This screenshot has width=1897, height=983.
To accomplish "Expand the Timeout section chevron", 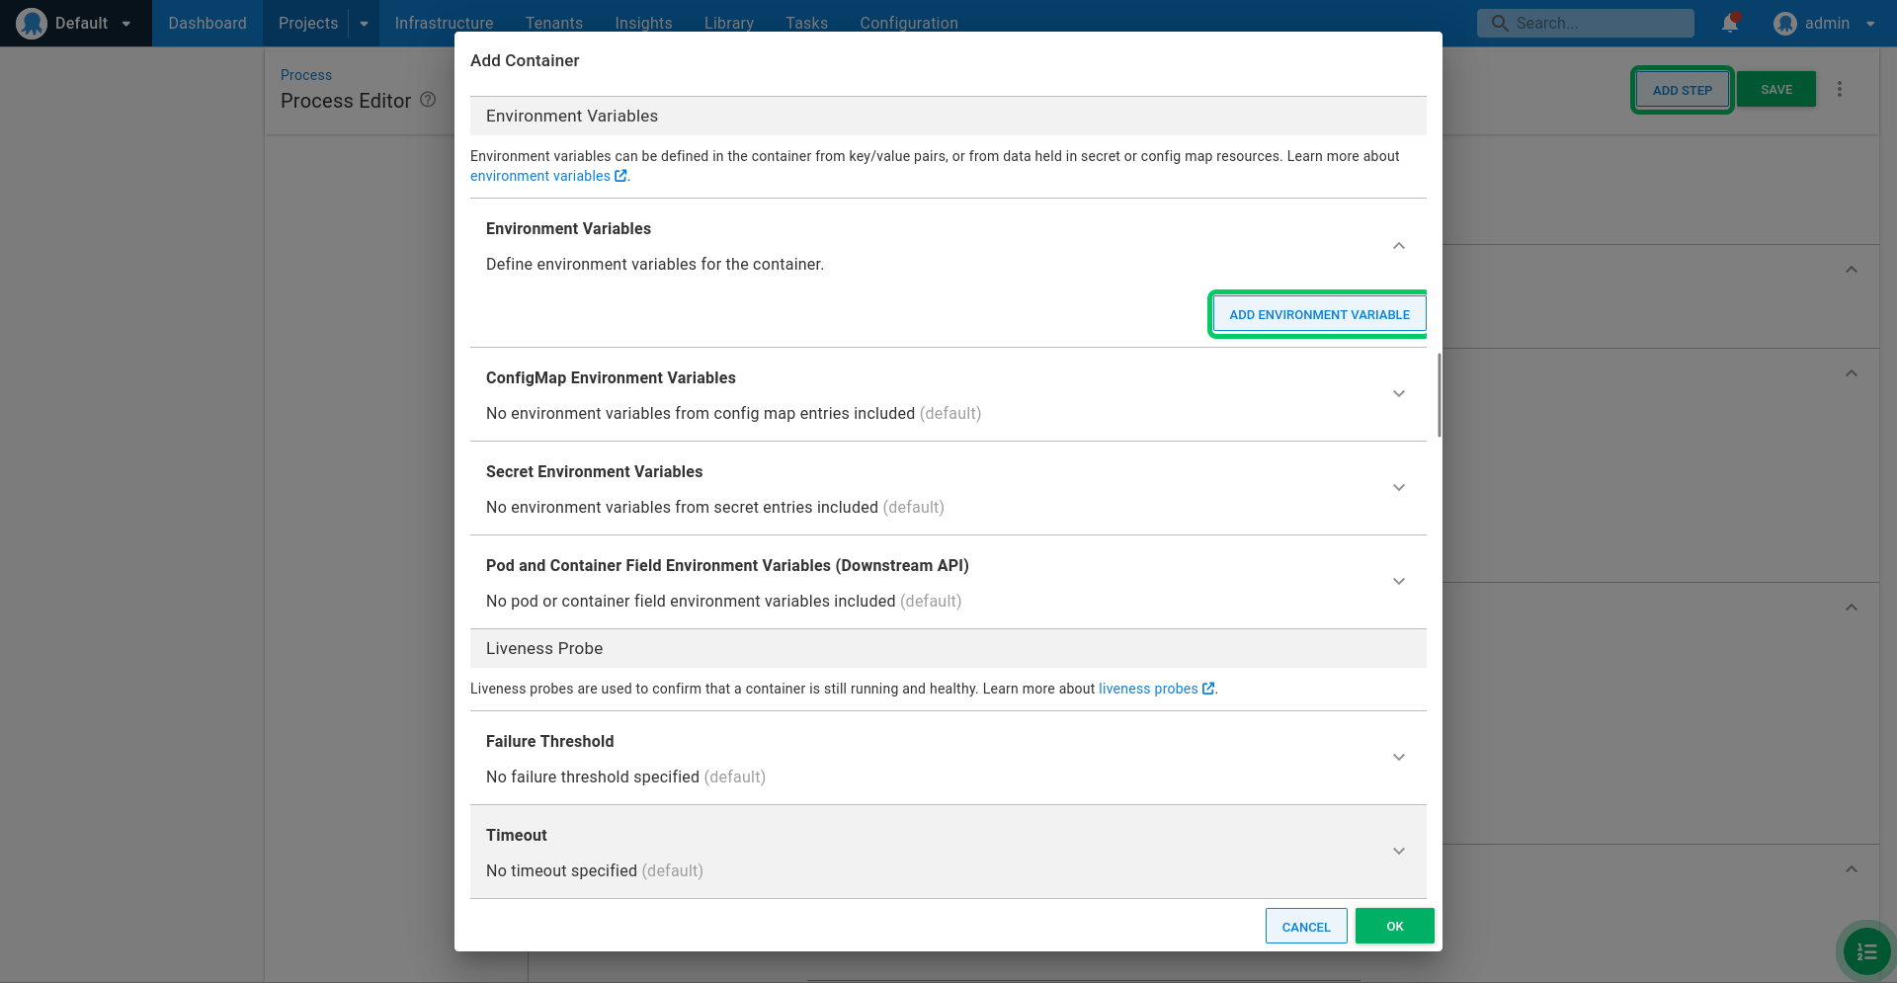I will (x=1399, y=851).
